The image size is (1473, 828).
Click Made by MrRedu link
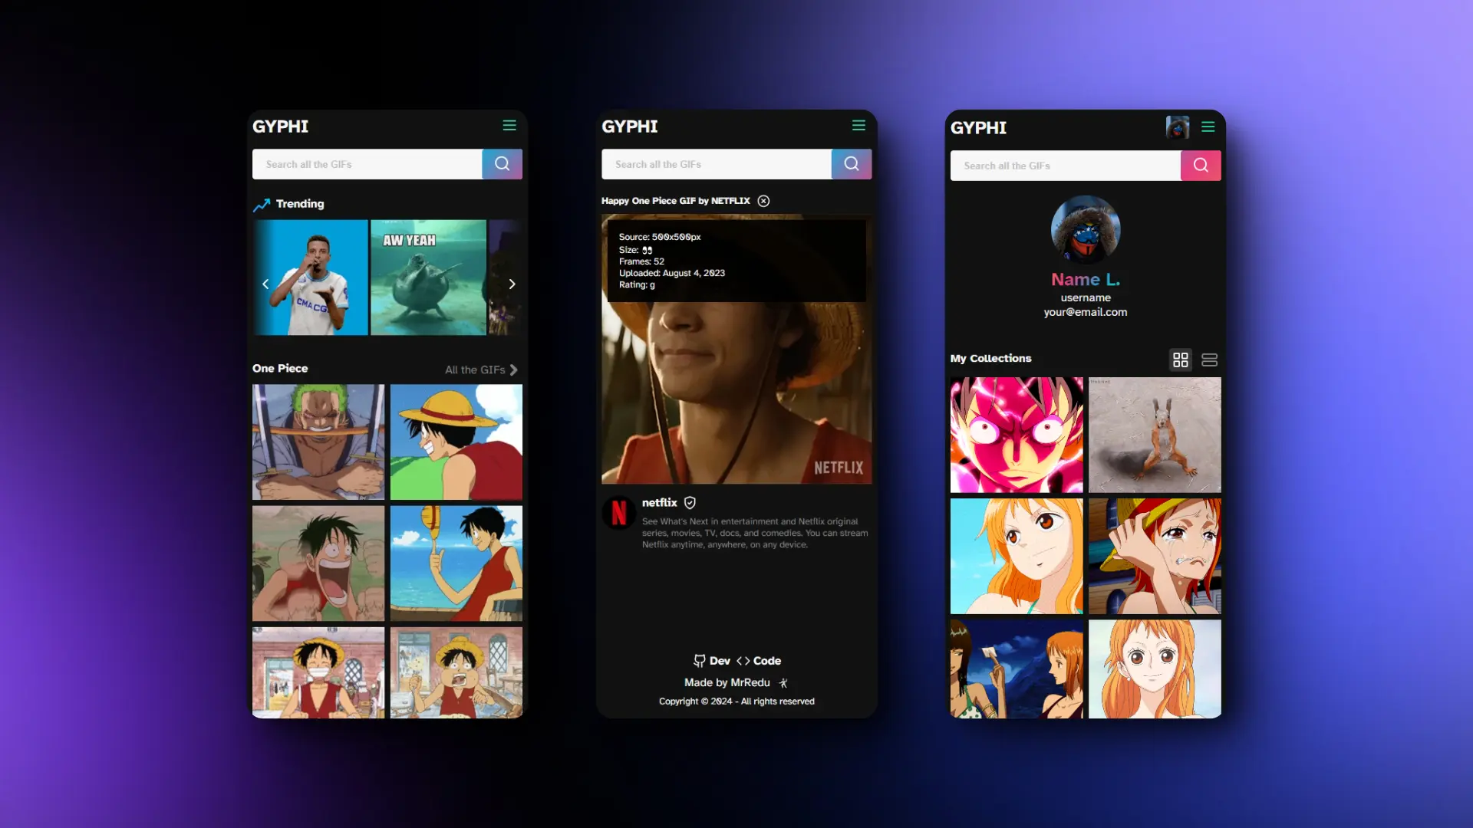tap(727, 683)
